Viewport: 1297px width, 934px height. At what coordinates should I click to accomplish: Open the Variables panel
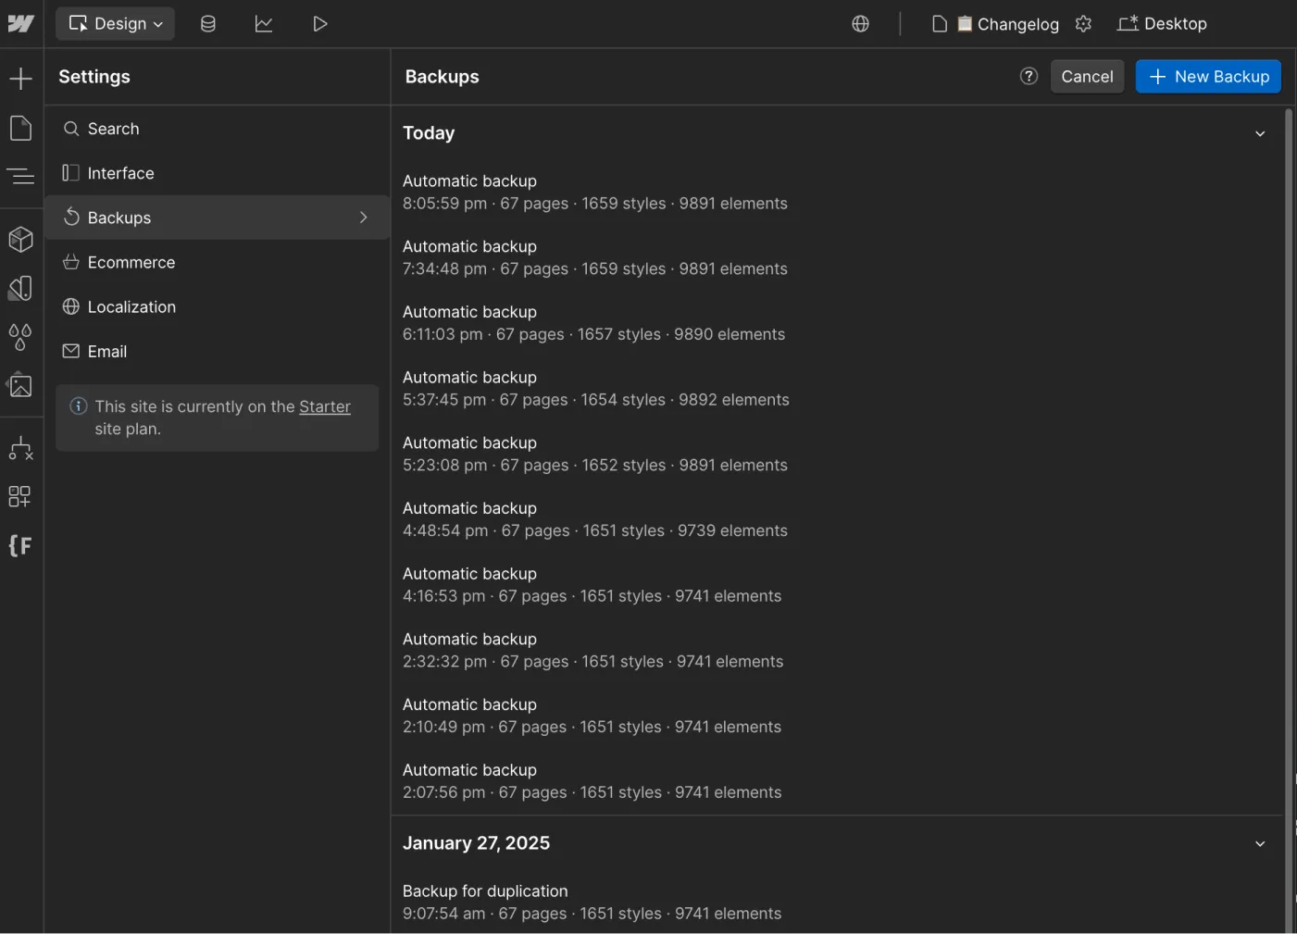point(20,337)
